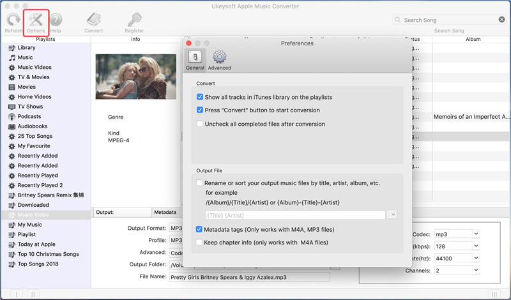511x300 pixels.
Task: Select the My Favourite gear icon
Action: 11,146
